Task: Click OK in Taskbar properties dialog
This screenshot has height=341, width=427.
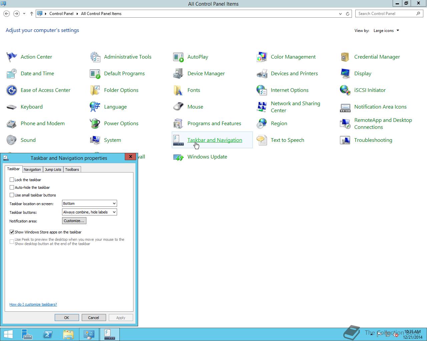Action: pyautogui.click(x=67, y=318)
